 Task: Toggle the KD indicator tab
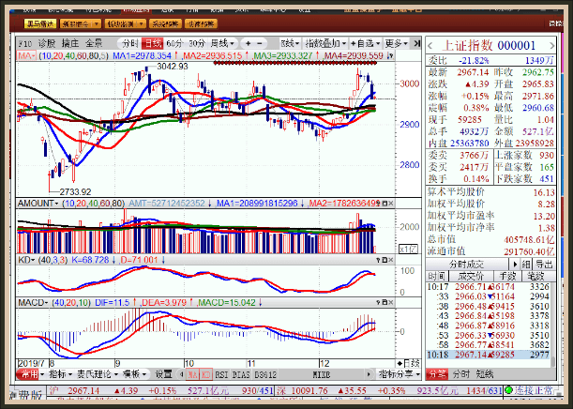pyautogui.click(x=206, y=374)
